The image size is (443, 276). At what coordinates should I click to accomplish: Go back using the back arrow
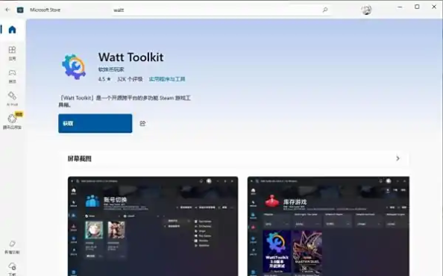[x=7, y=10]
